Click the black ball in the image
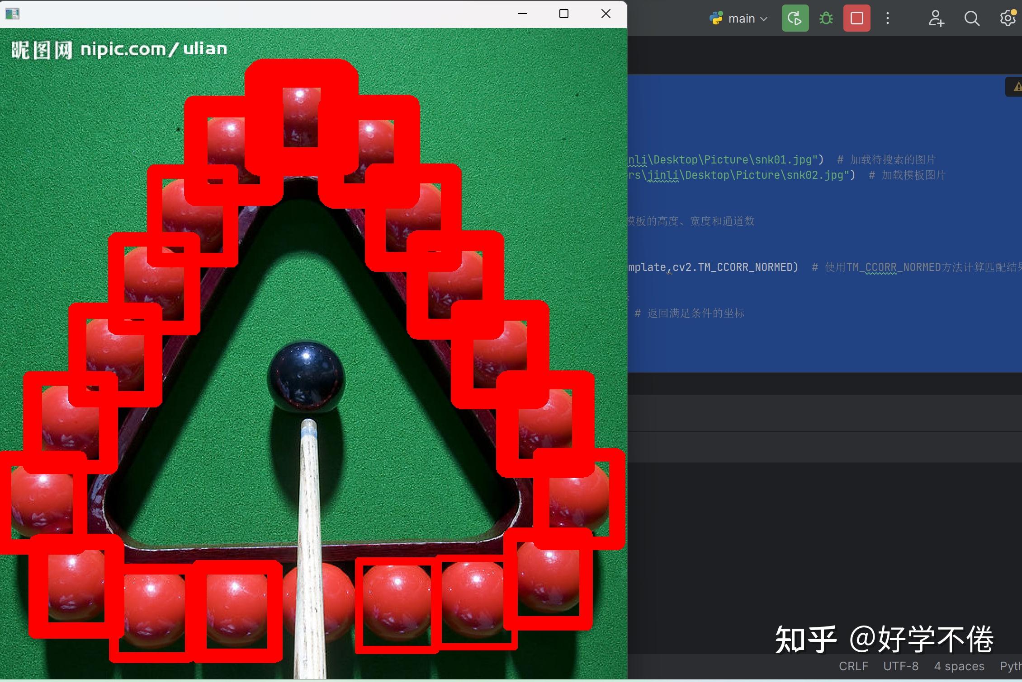 306,376
